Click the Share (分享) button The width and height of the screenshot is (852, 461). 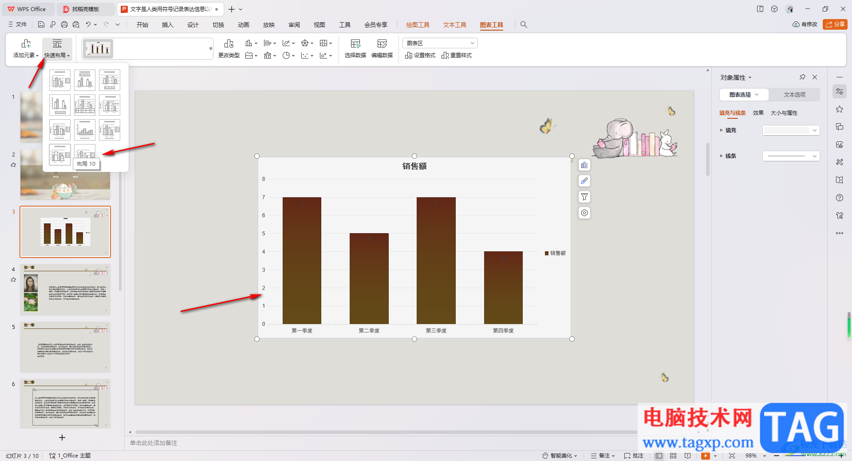click(x=835, y=24)
